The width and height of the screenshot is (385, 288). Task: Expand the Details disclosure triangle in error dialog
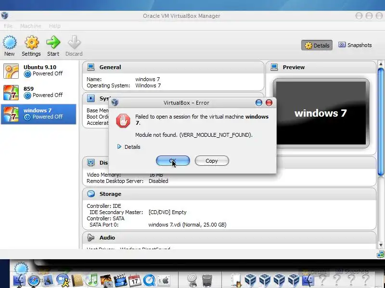[x=119, y=147]
